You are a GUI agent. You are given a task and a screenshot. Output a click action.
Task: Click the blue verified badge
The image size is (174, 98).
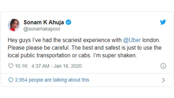68,22
